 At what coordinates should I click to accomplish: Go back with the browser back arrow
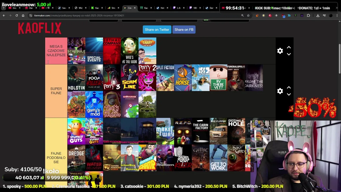coord(4,15)
